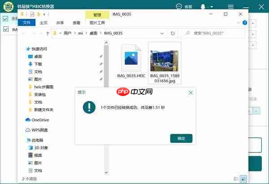The height and width of the screenshot is (184, 269).
Task: Go up one folder level
Action: tap(48, 34)
